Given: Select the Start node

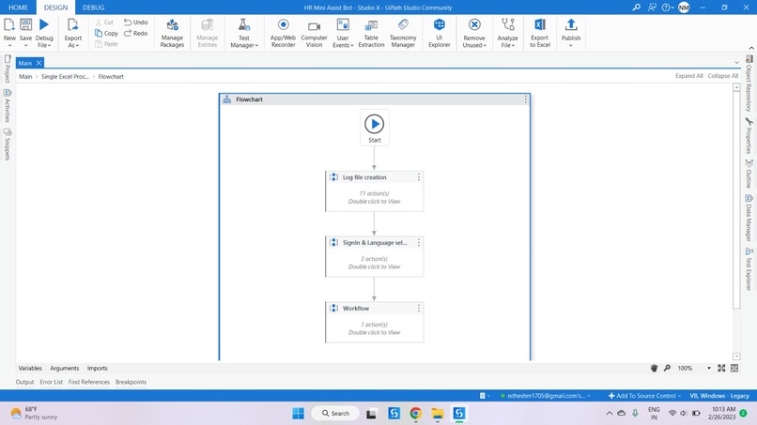Looking at the screenshot, I should [374, 128].
